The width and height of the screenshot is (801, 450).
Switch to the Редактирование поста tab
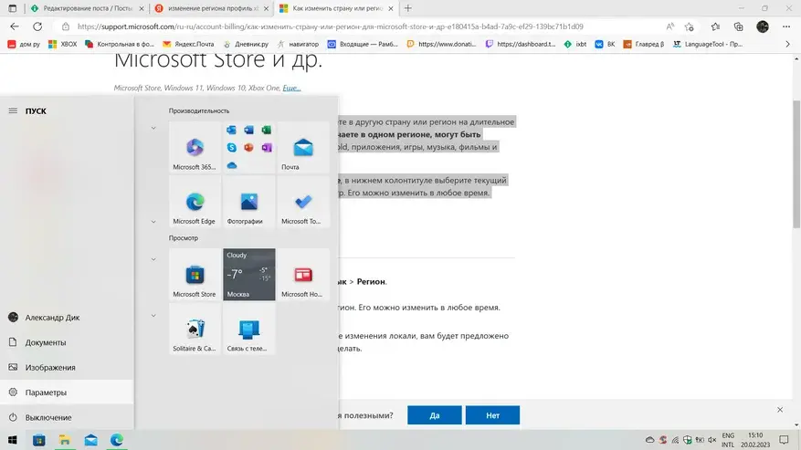(x=87, y=8)
